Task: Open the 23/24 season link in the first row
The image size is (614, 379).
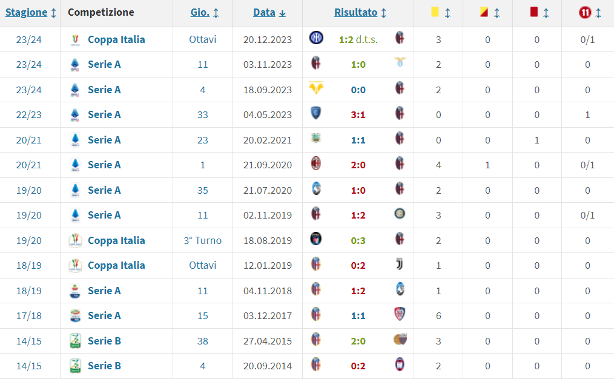Action: pyautogui.click(x=29, y=39)
